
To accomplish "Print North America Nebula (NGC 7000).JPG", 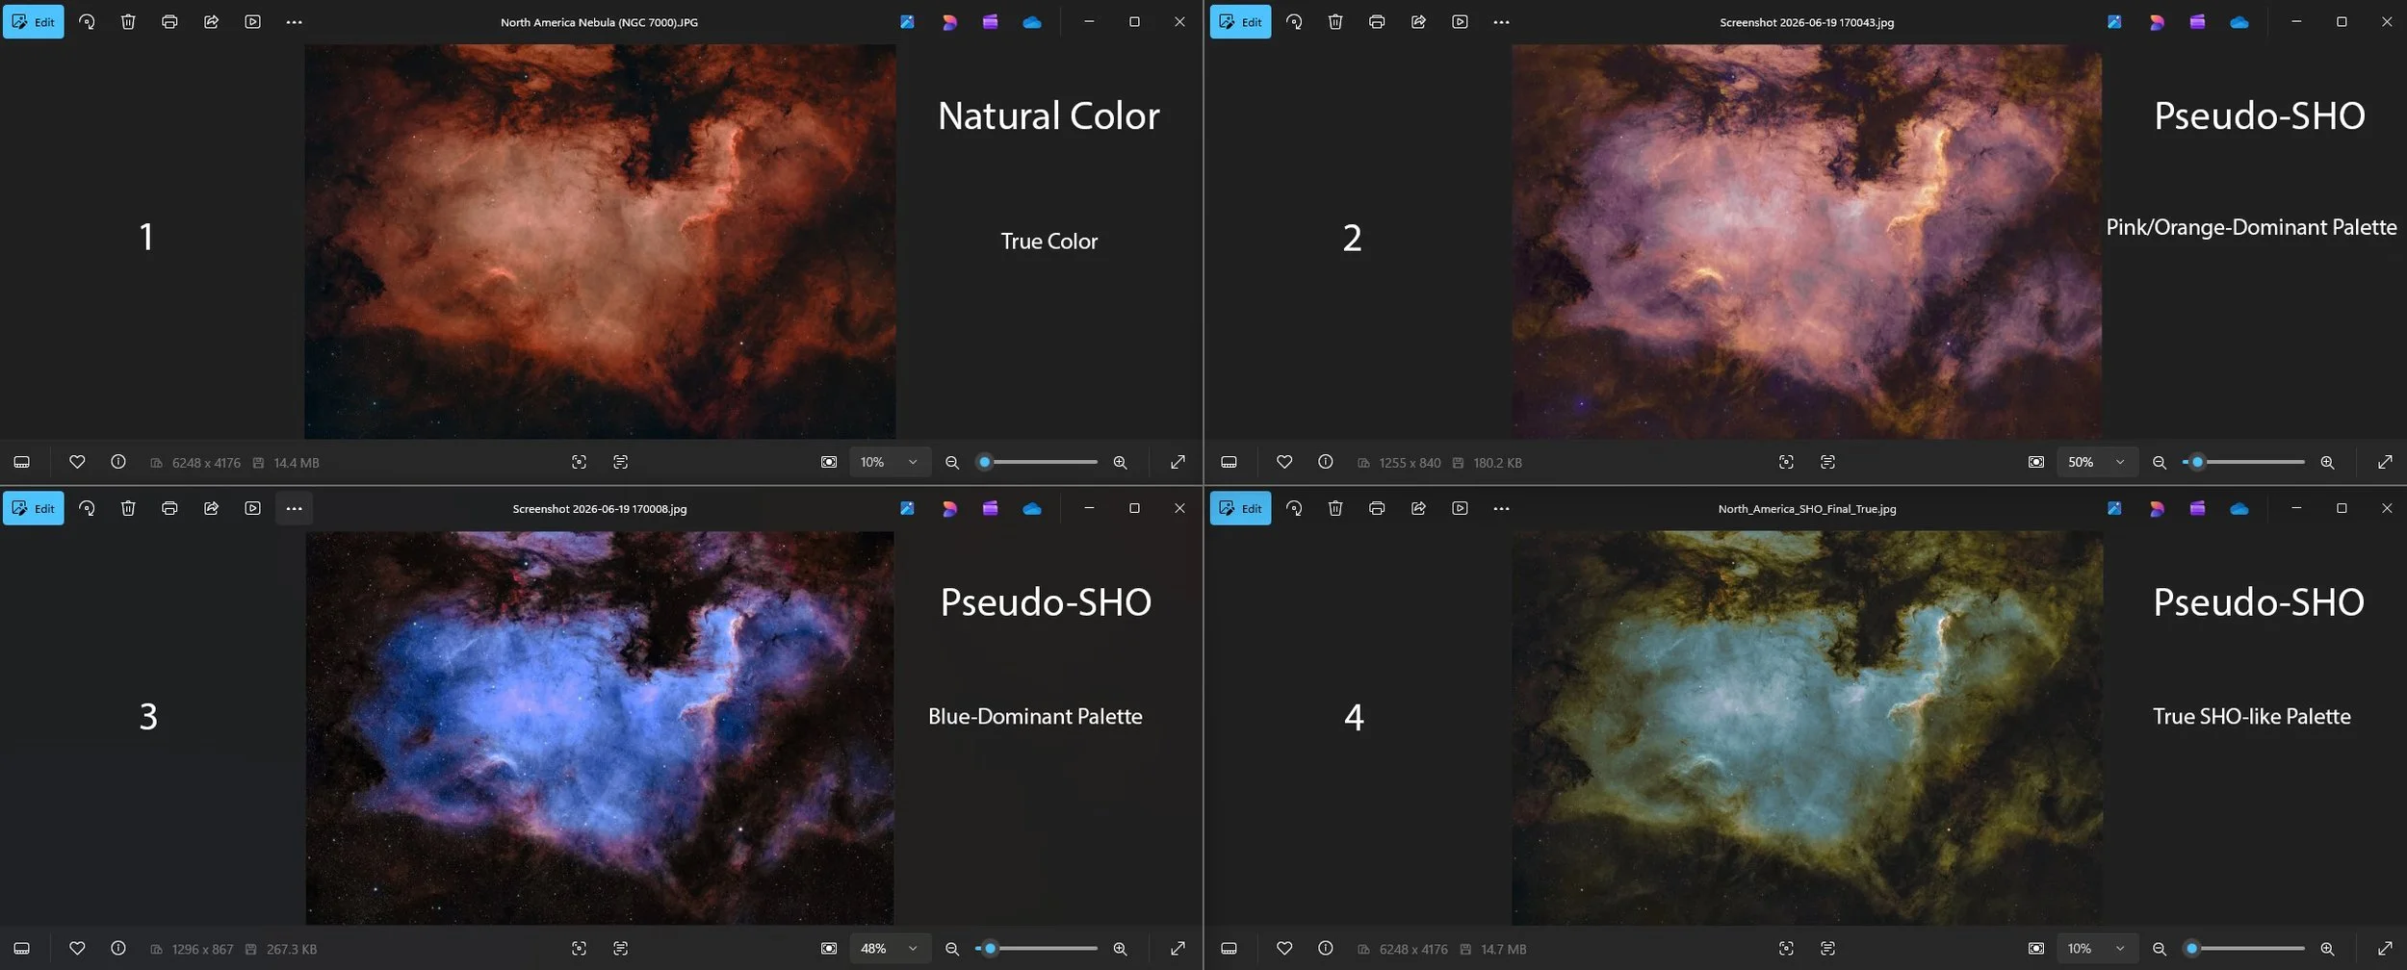I will point(169,21).
